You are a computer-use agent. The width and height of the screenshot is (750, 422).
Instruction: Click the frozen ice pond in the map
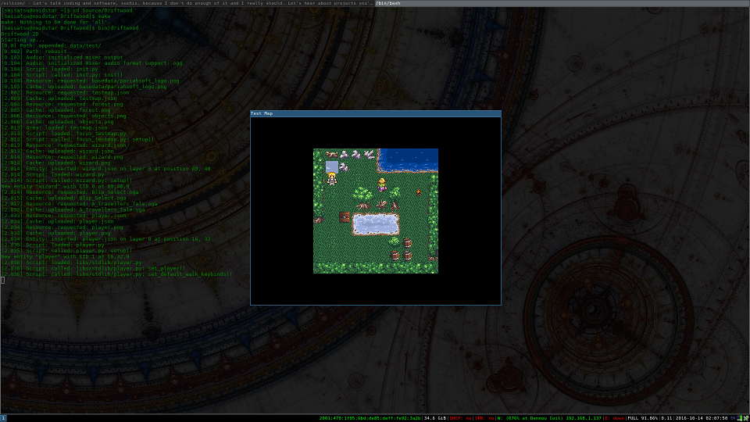click(x=376, y=224)
